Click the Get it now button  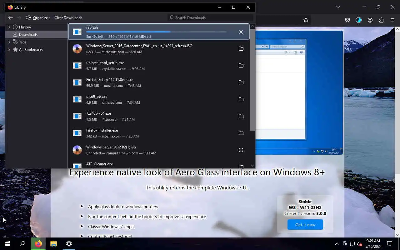pos(305,225)
